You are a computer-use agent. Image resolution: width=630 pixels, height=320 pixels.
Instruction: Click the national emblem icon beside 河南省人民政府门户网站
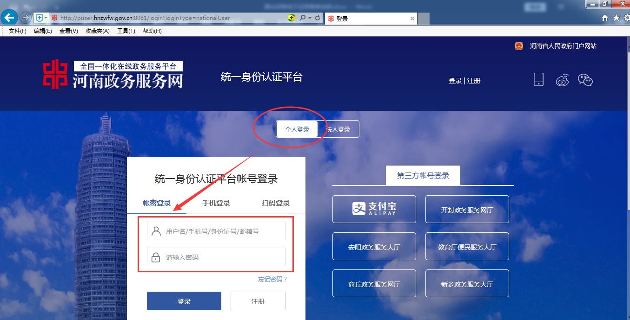point(519,45)
